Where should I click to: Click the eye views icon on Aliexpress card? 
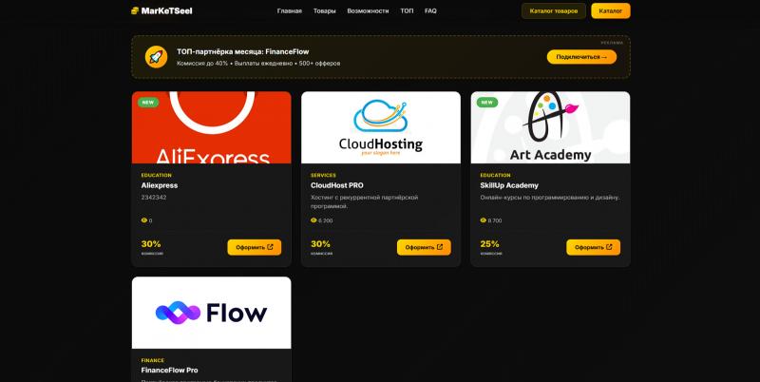144,220
